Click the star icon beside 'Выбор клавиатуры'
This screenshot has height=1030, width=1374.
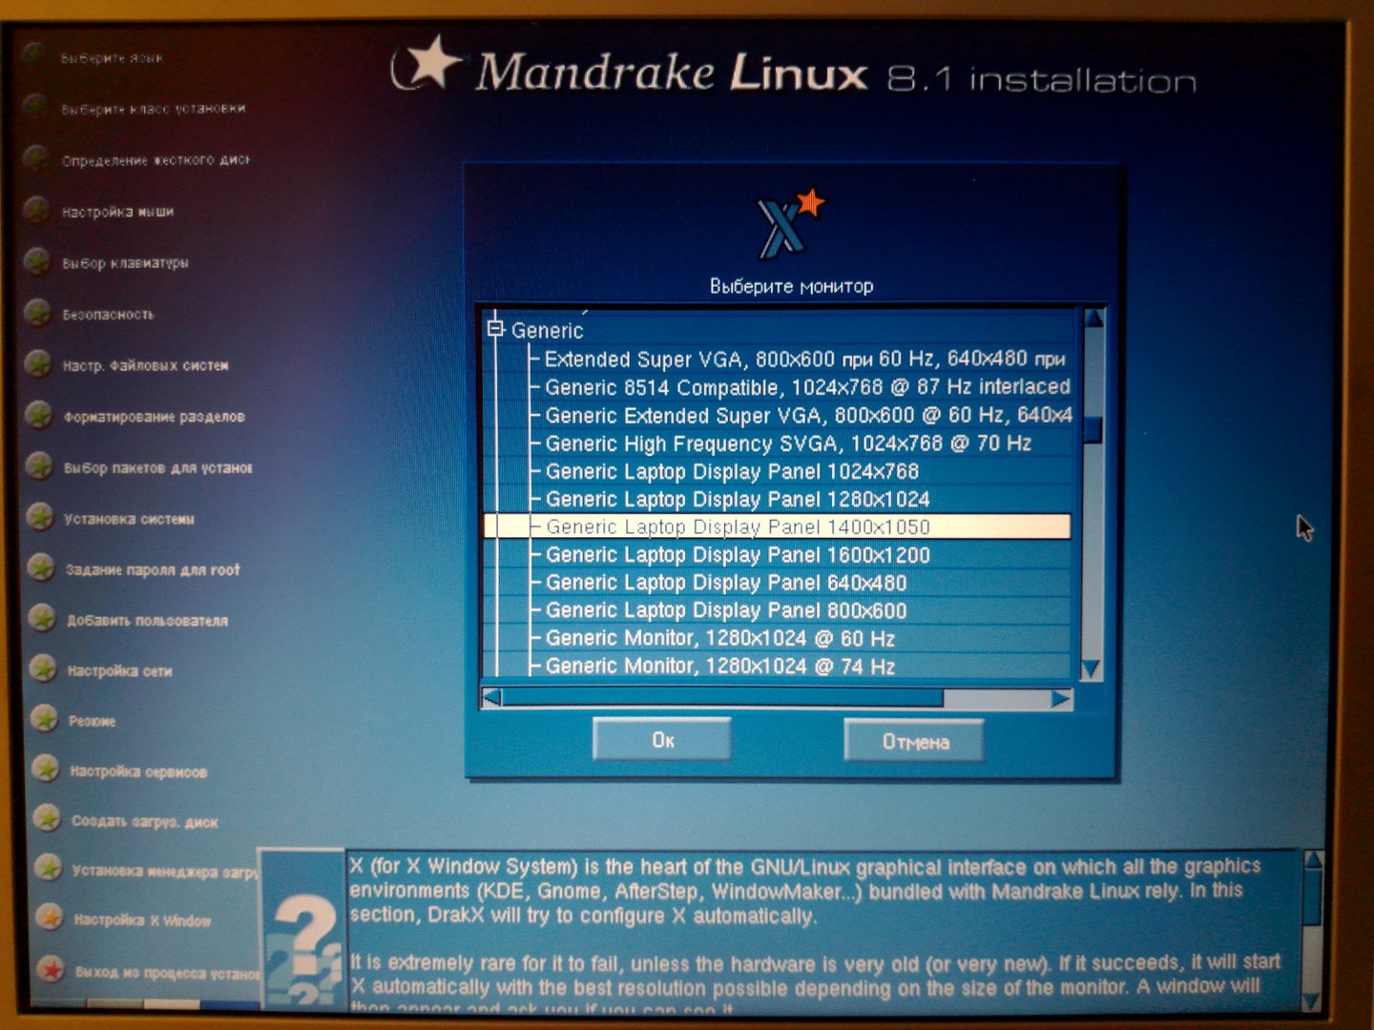(x=37, y=260)
